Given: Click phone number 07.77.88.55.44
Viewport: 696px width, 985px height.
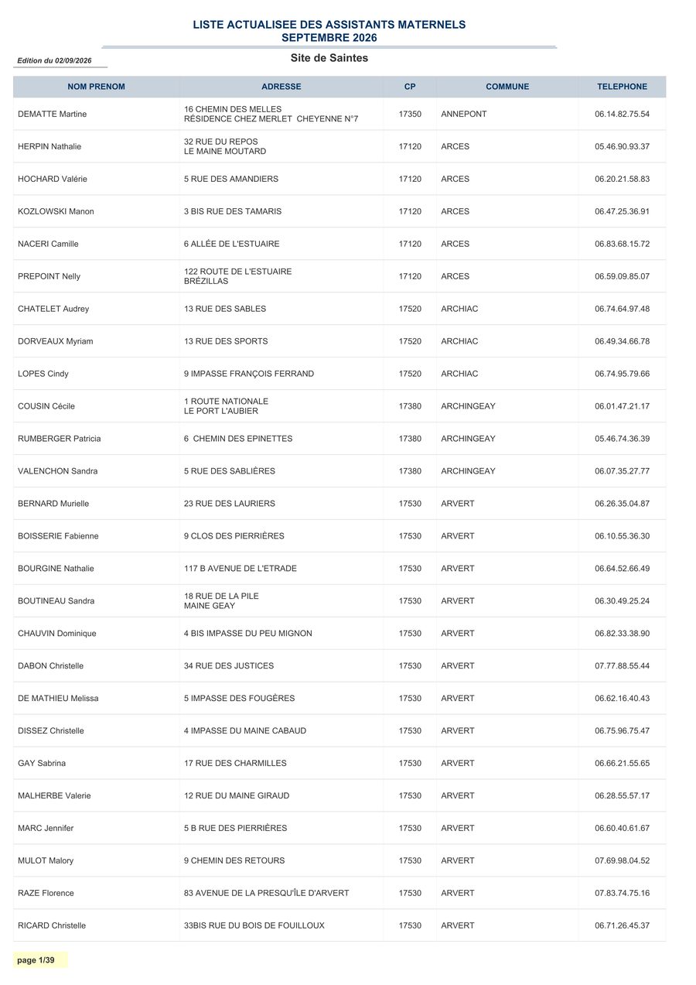Looking at the screenshot, I should (x=622, y=666).
